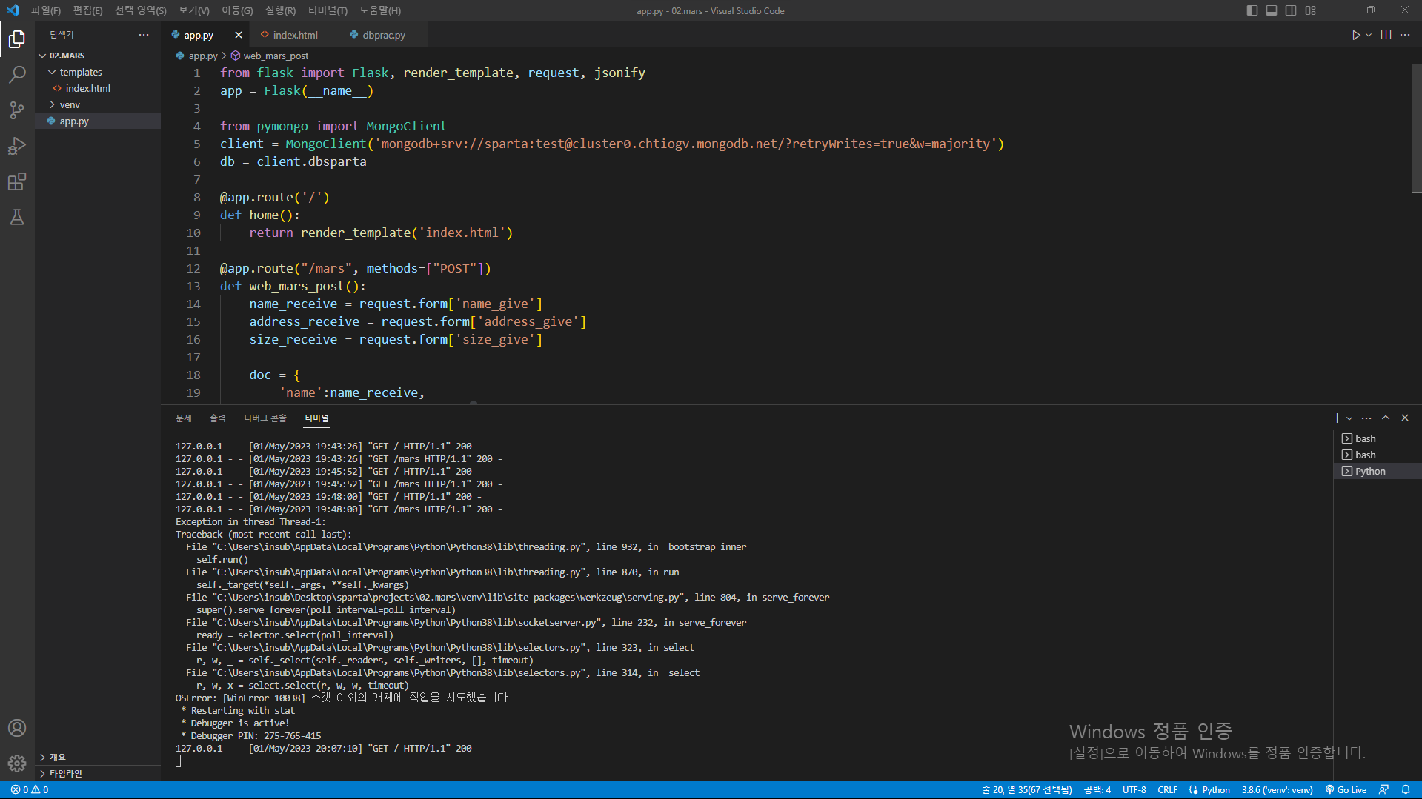Open Run and Debug view
Screen dimensions: 1422x799
(17, 146)
